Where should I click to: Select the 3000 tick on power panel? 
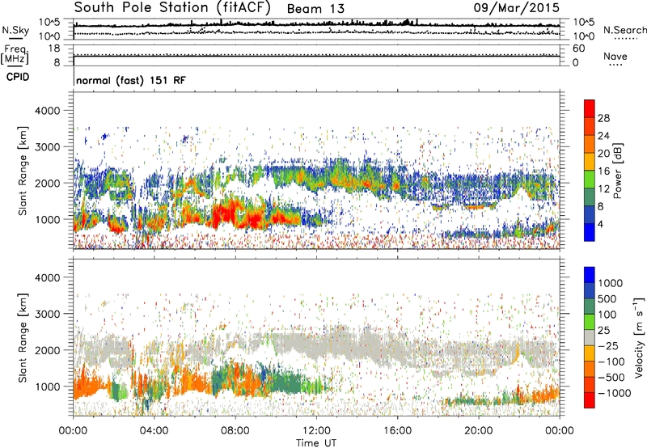tap(47, 147)
